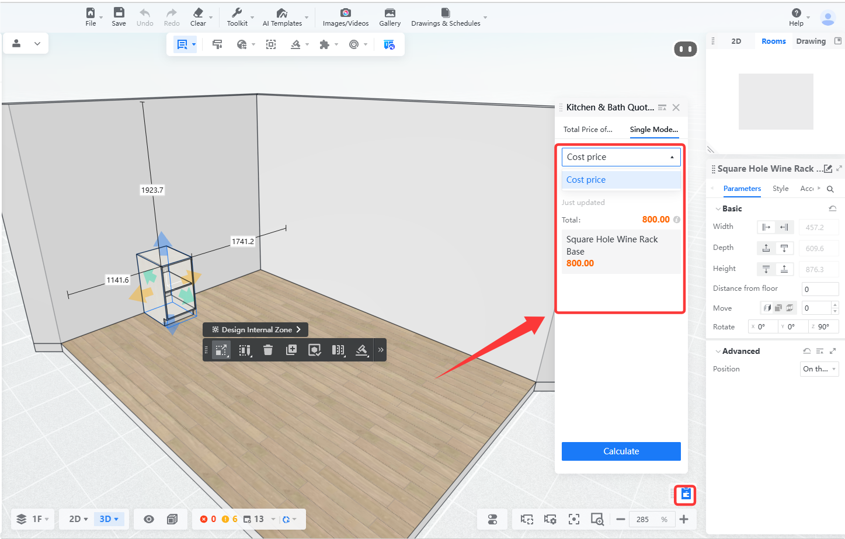The image size is (845, 539).
Task: Delete the selected wine rack
Action: pos(268,350)
